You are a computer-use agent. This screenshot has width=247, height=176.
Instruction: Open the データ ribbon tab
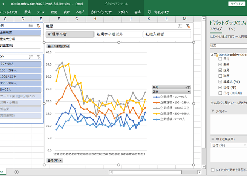(41, 12)
